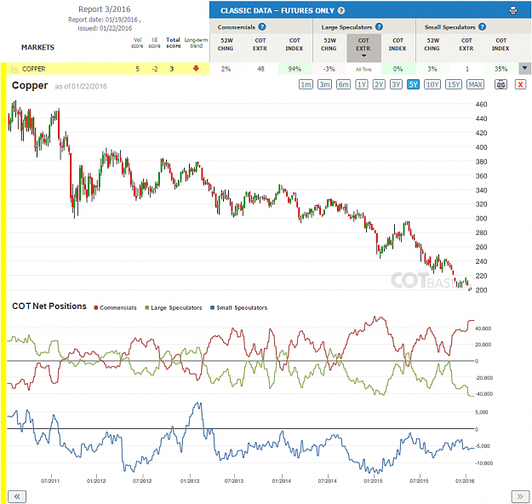Click Commercials COT INDEX column header
This screenshot has height=504, width=532.
295,44
